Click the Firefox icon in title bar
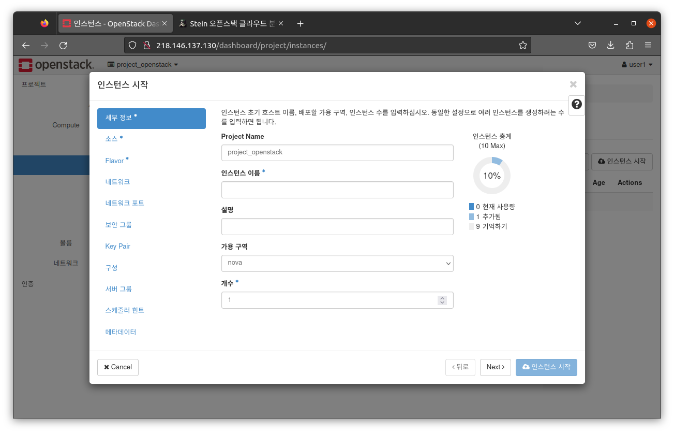 pyautogui.click(x=44, y=23)
